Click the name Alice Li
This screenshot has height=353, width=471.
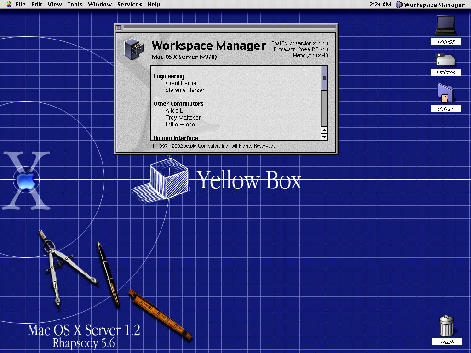coord(175,111)
